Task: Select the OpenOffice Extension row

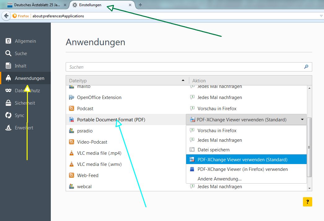Action: click(186, 97)
